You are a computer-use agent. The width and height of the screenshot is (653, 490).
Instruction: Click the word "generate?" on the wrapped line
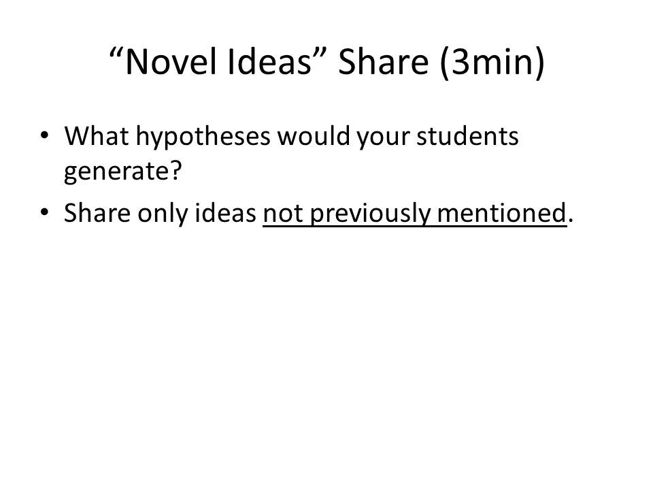pyautogui.click(x=123, y=171)
